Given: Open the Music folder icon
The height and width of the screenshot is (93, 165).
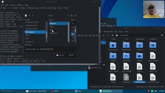Looking at the screenshot, I should click(139, 45).
